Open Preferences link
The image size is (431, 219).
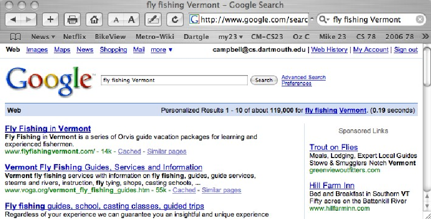296,83
